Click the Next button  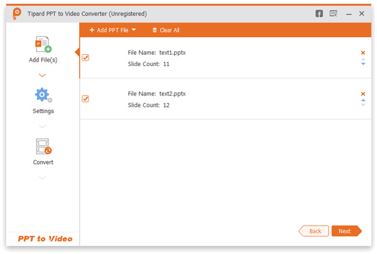(x=346, y=231)
